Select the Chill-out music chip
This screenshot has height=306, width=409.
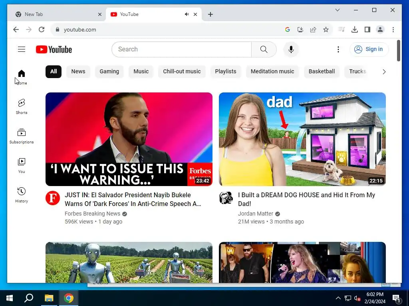182,72
